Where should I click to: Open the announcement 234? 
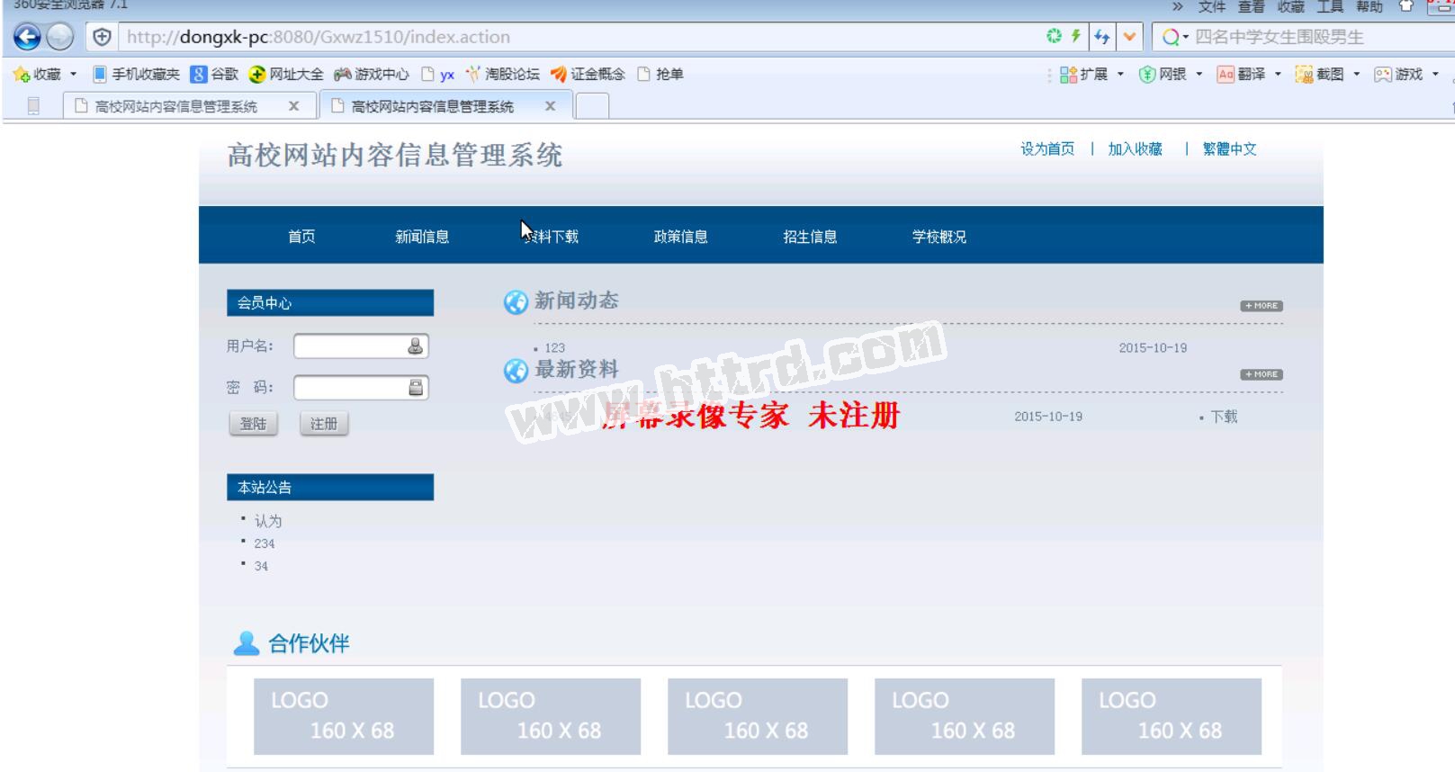pyautogui.click(x=265, y=543)
